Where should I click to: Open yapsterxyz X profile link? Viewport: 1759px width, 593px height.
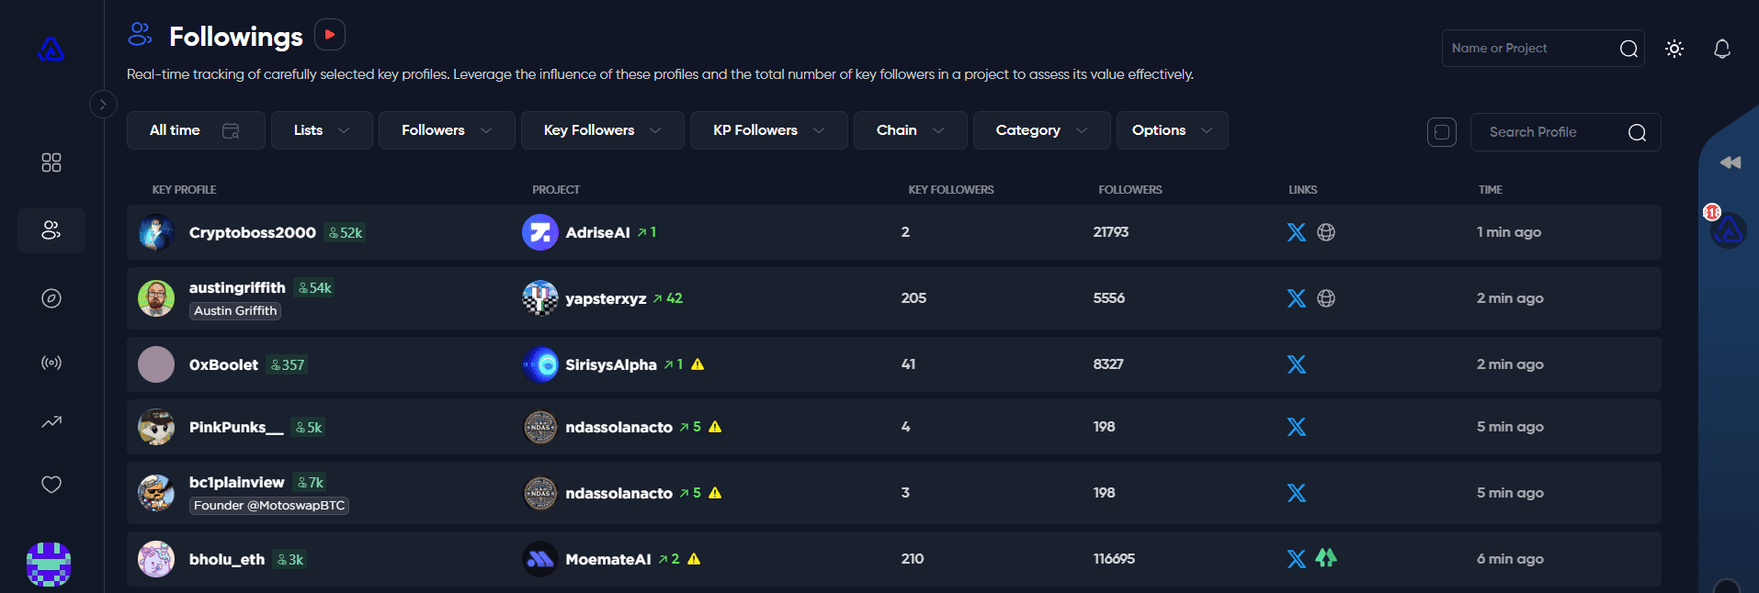pyautogui.click(x=1296, y=298)
